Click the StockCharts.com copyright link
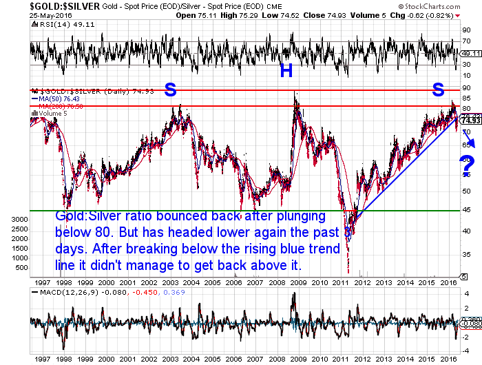 pos(439,6)
